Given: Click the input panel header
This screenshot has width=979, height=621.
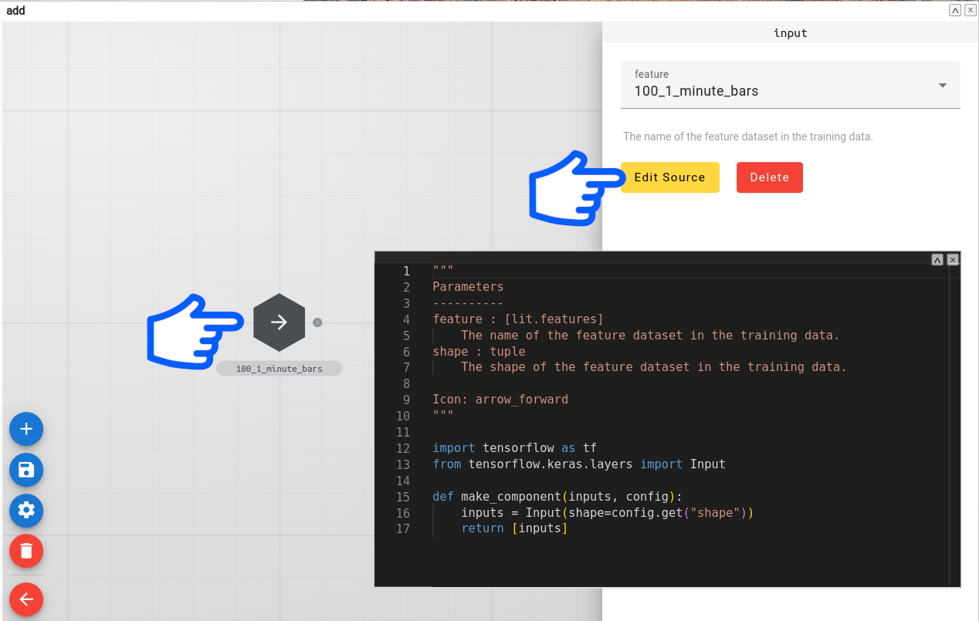Looking at the screenshot, I should pyautogui.click(x=790, y=33).
